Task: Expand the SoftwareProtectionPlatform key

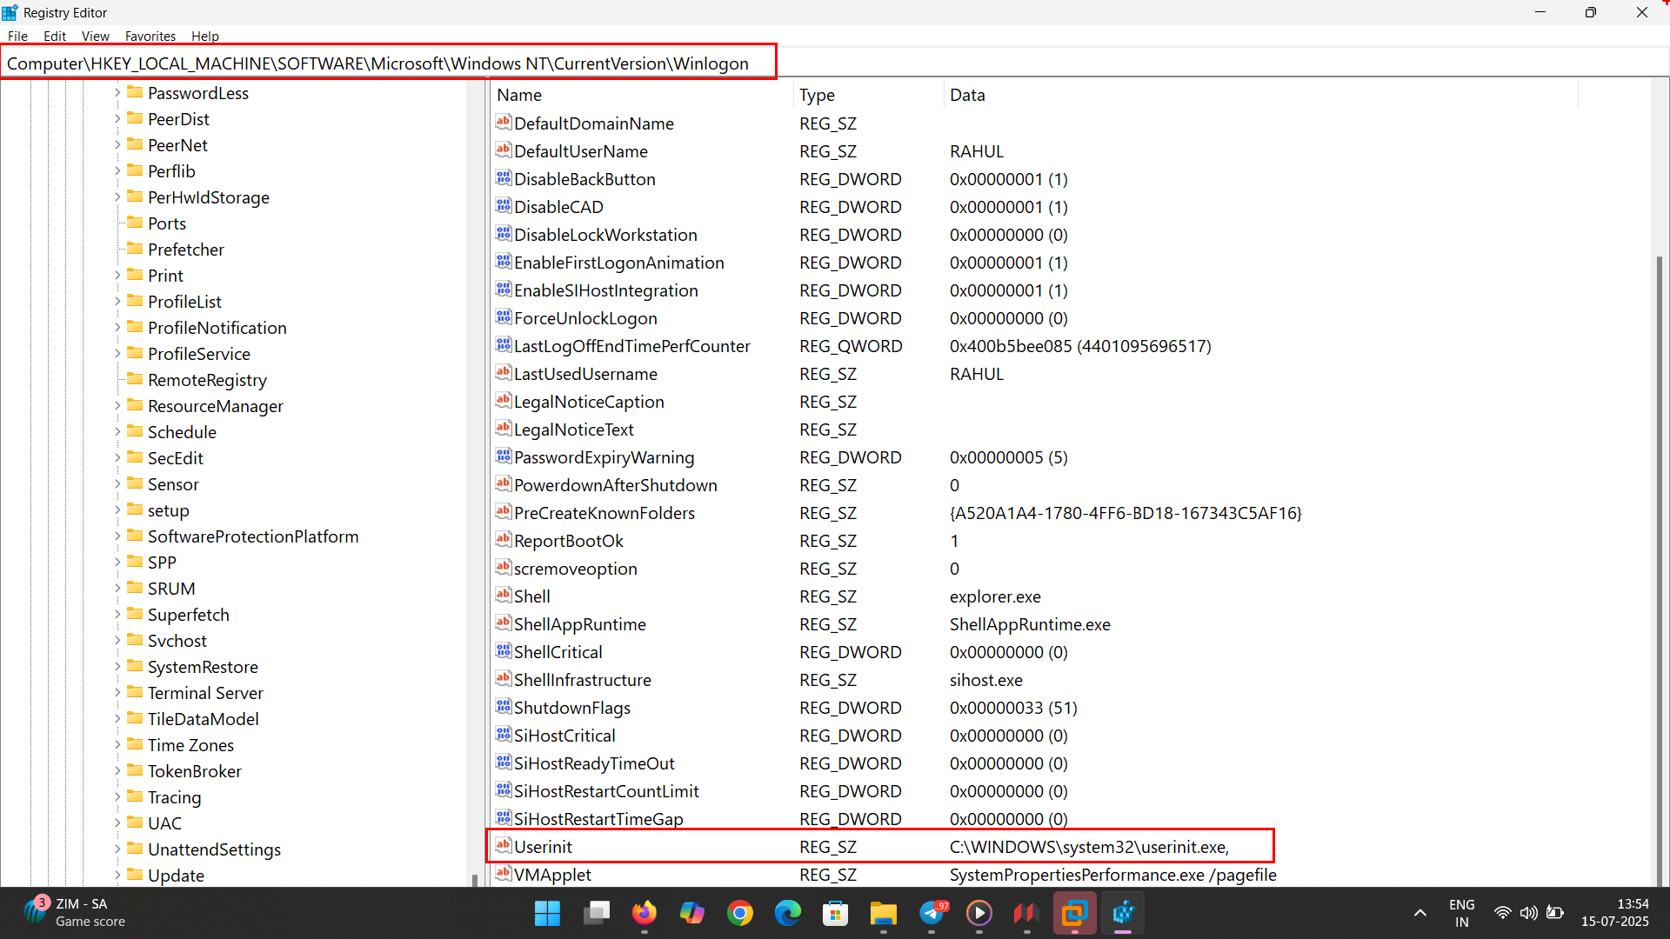Action: point(117,536)
